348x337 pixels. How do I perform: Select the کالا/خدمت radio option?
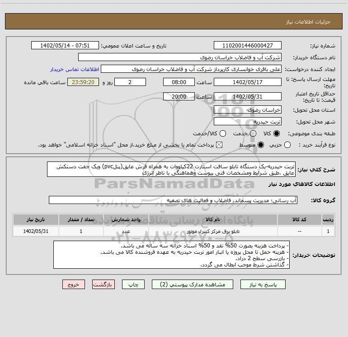pyautogui.click(x=223, y=133)
